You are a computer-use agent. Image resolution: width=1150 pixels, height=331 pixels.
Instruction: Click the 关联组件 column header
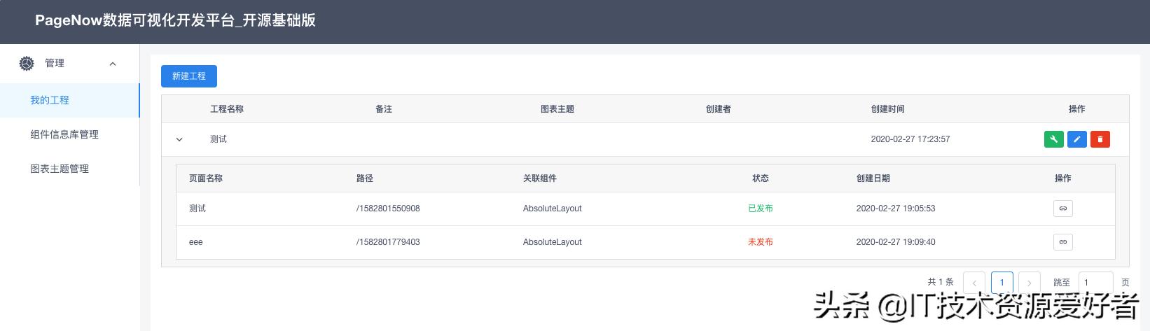[x=540, y=178]
